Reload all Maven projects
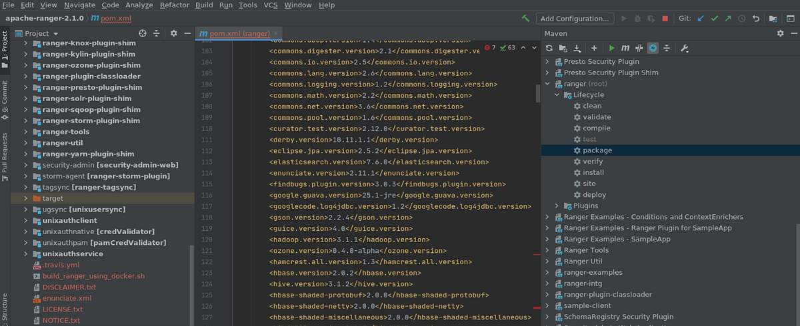The image size is (800, 326). click(549, 48)
